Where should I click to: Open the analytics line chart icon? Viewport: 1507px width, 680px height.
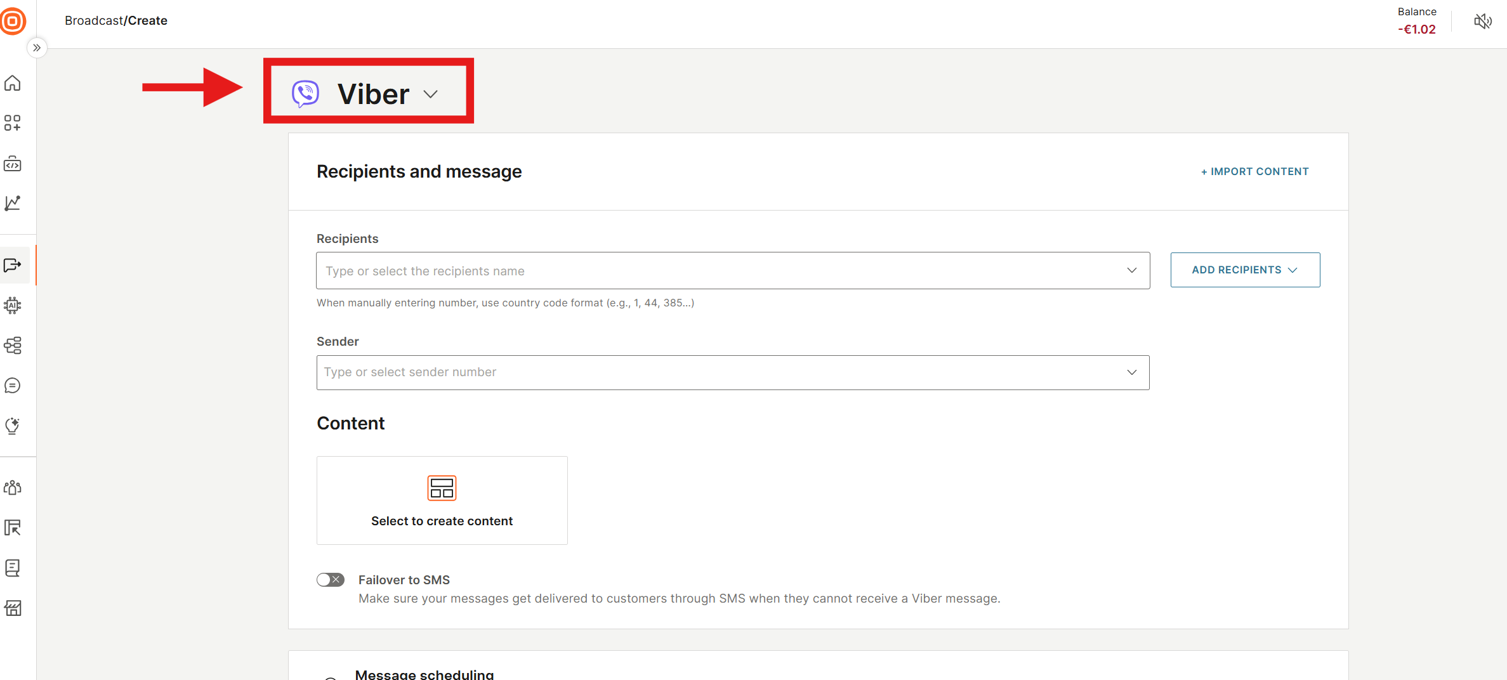[13, 203]
